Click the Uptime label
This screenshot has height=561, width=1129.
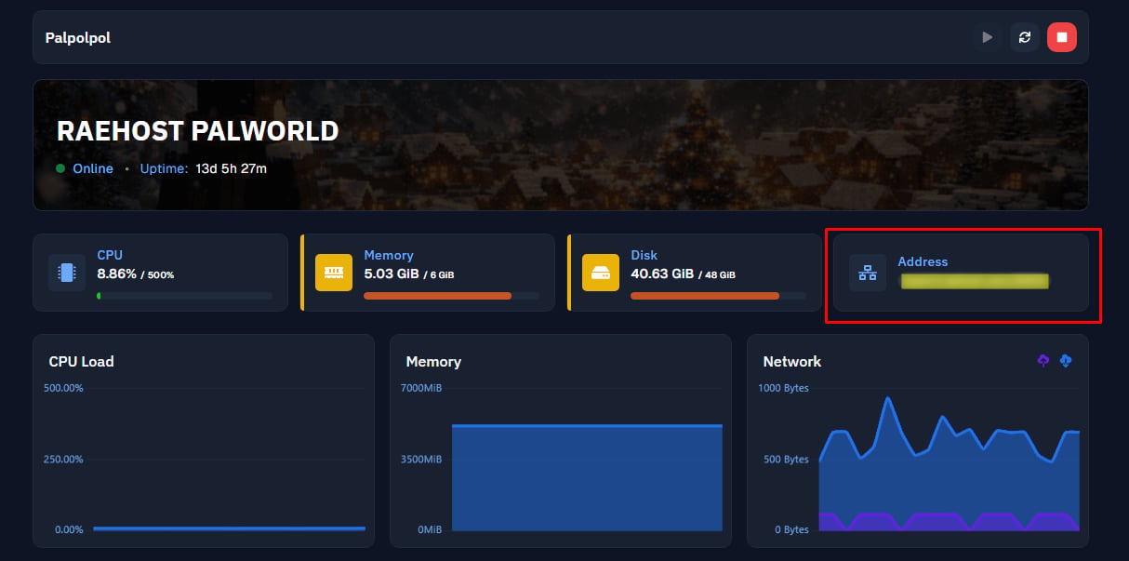click(165, 168)
